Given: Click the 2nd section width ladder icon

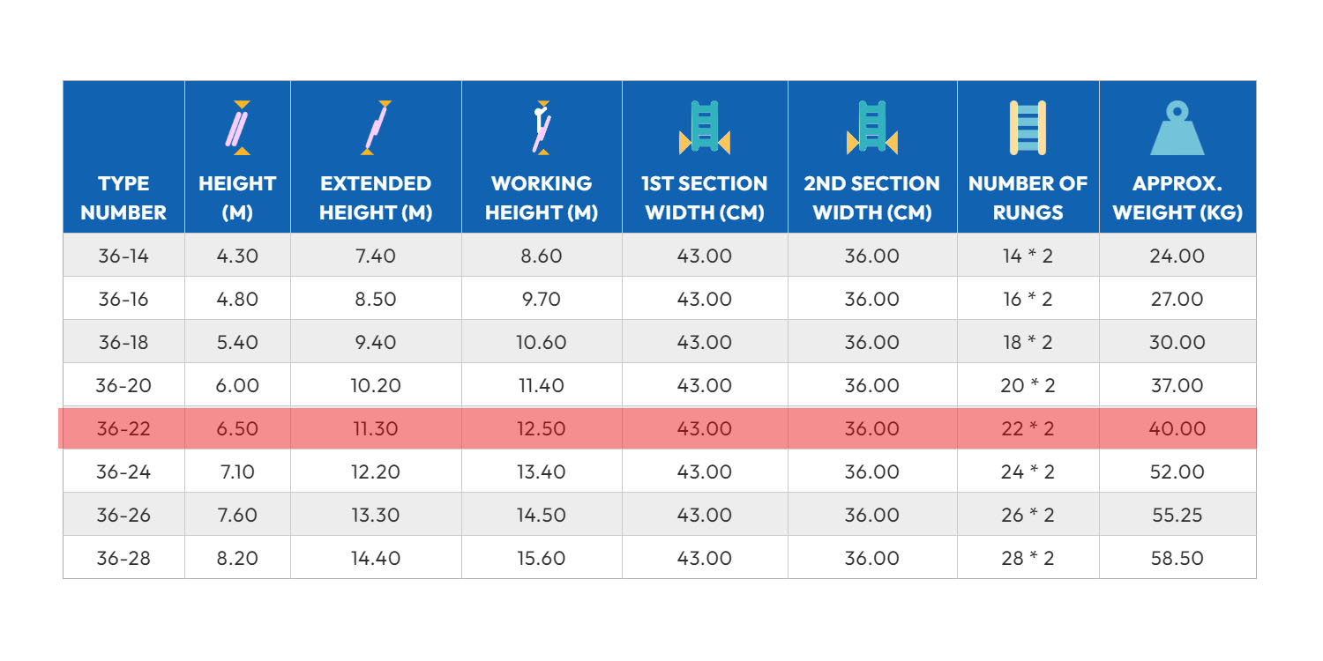Looking at the screenshot, I should 871,128.
